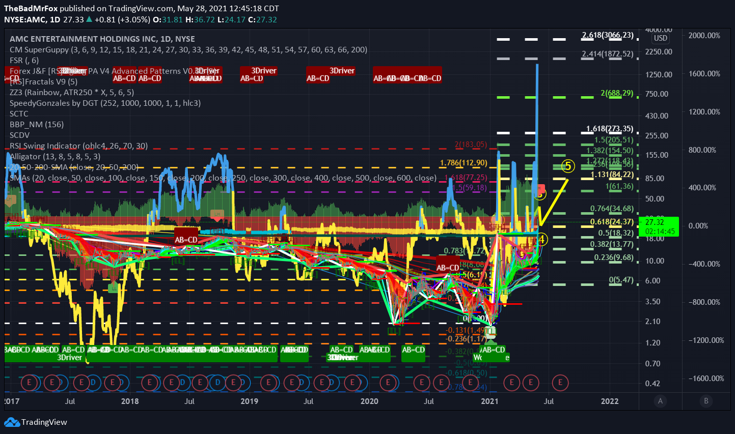Click Fibonacci level 1.382(154.50)
The height and width of the screenshot is (434, 735).
(x=610, y=151)
